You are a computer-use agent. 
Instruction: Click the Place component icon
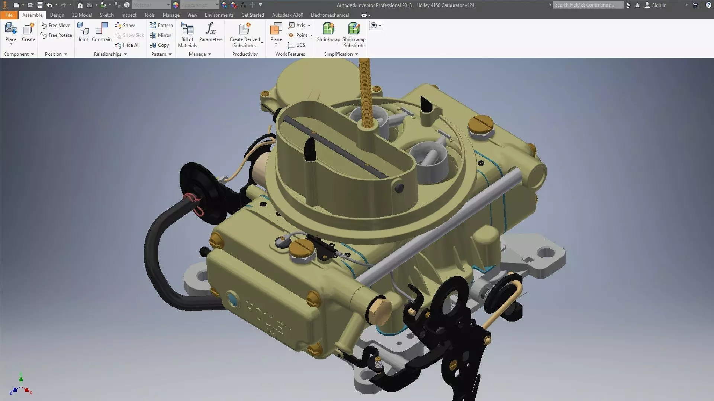coord(11,29)
